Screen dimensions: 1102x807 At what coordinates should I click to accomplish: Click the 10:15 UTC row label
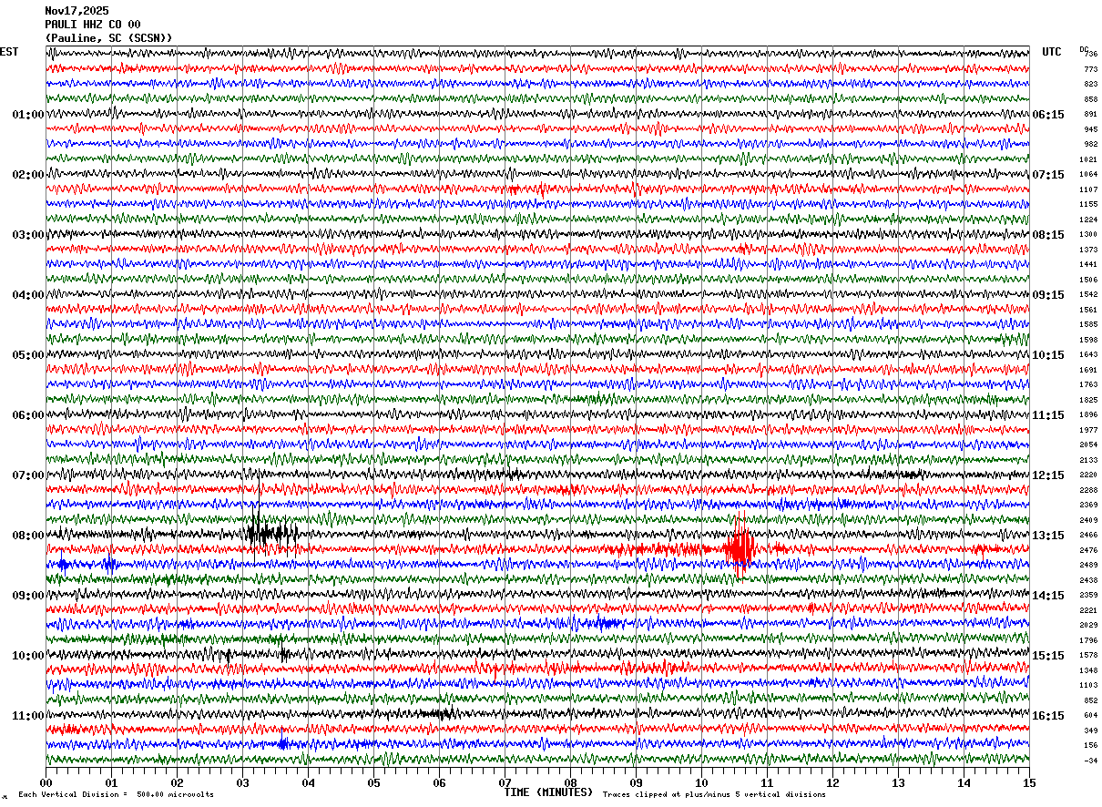pyautogui.click(x=1048, y=355)
